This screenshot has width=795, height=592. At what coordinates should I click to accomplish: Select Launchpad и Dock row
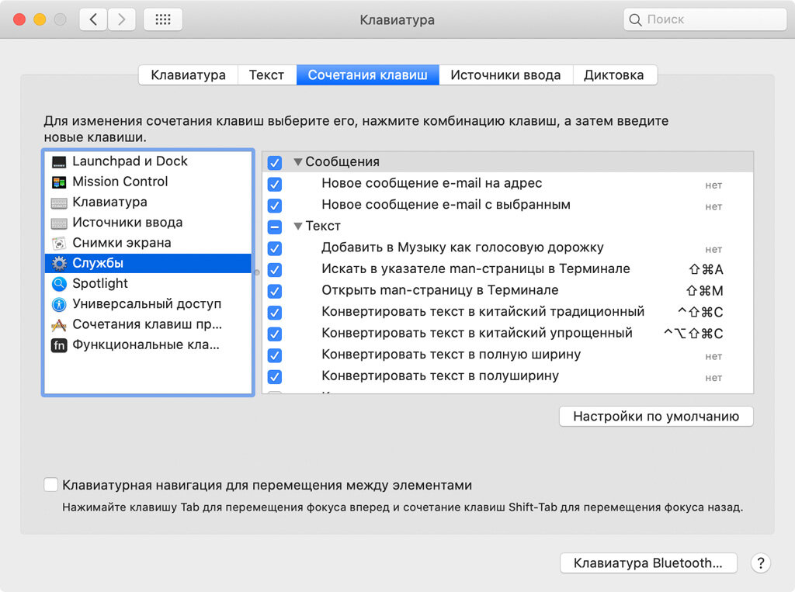[148, 161]
